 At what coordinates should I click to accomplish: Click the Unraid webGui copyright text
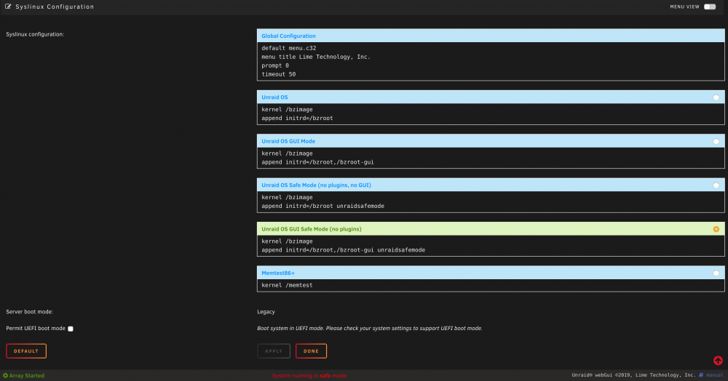(634, 375)
